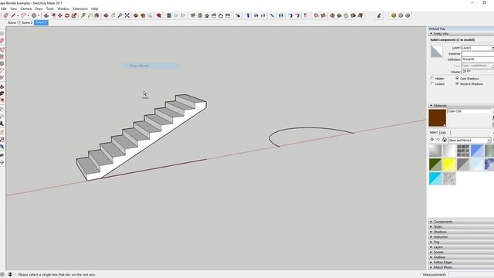Click the Extension Manager ruby icon
Viewport: 494px width, 278px height.
pyautogui.click(x=159, y=15)
